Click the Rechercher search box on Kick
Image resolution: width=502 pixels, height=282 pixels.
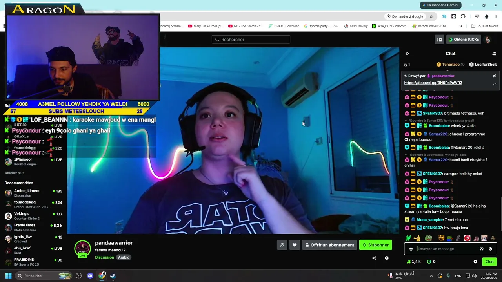[251, 40]
